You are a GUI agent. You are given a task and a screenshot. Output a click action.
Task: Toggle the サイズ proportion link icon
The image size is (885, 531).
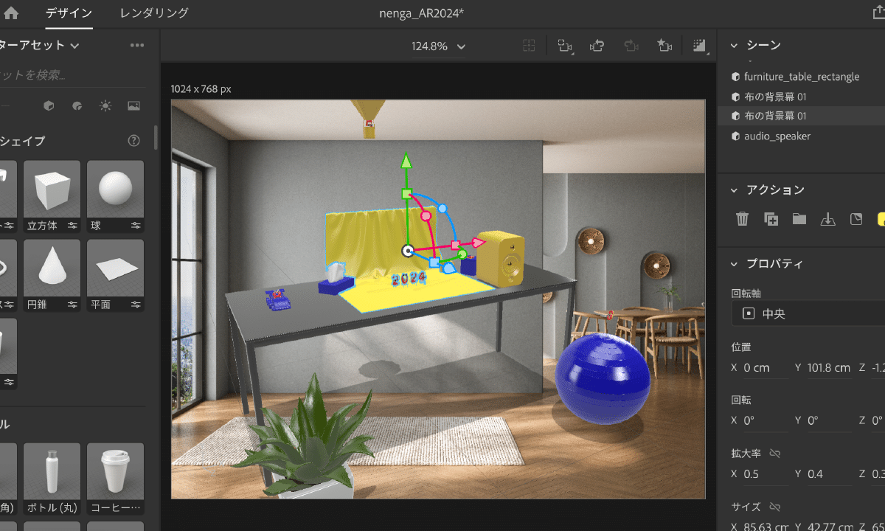coord(774,507)
